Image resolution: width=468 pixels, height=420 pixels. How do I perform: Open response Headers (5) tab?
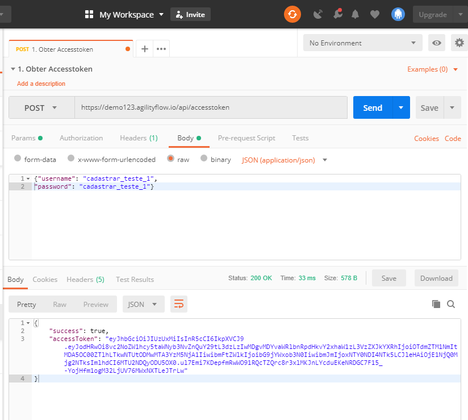click(85, 280)
